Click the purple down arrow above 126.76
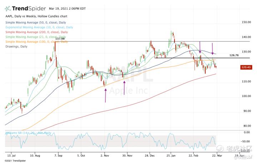Image resolution: width=257 pixels, height=163 pixels. click(x=212, y=49)
